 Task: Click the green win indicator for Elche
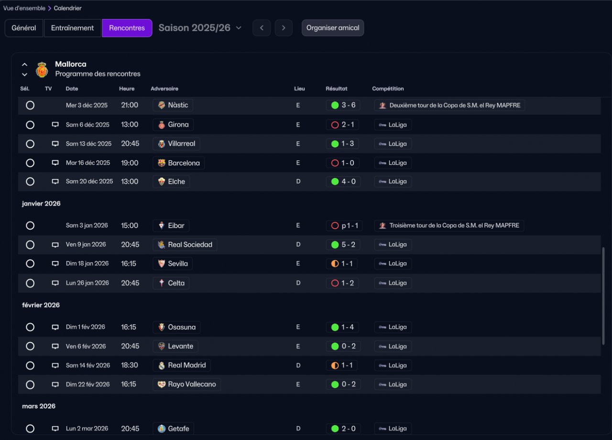tap(335, 181)
